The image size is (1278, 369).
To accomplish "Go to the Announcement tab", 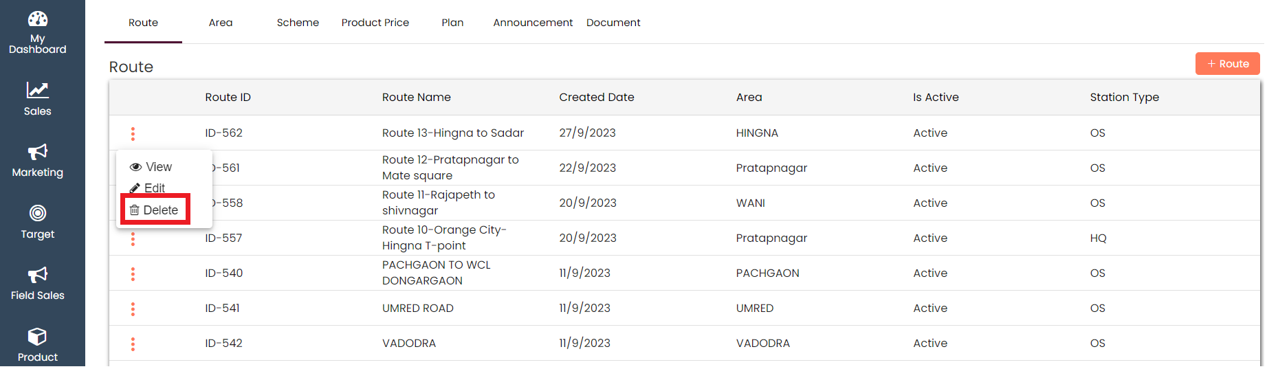I will [533, 23].
